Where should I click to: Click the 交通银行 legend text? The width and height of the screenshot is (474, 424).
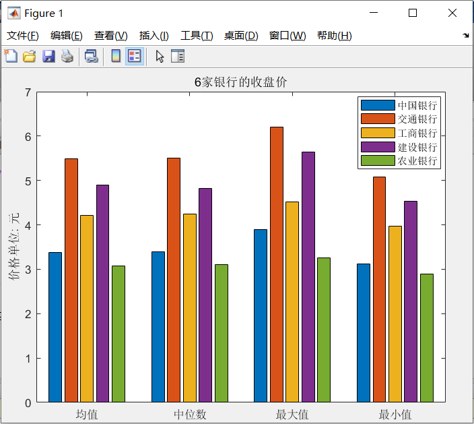click(417, 119)
